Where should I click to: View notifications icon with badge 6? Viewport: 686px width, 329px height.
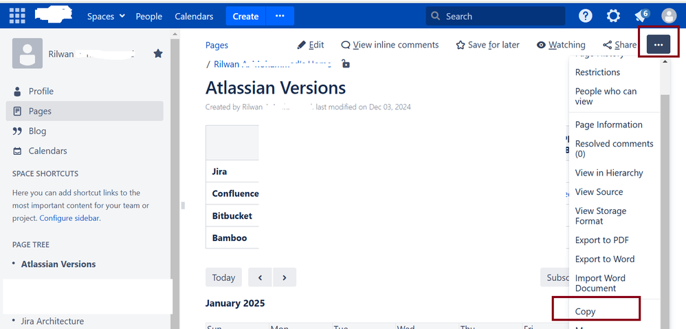tap(642, 16)
